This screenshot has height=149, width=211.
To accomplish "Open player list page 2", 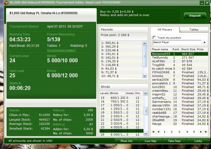I will coord(172,132).
